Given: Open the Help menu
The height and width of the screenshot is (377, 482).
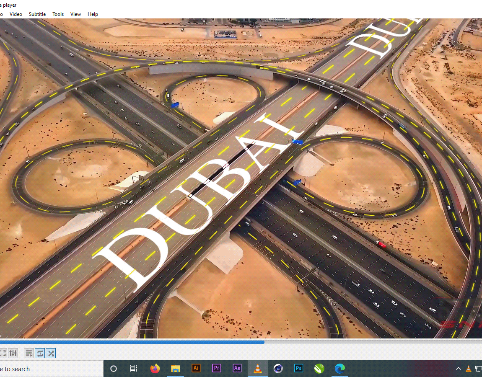Looking at the screenshot, I should (x=93, y=14).
